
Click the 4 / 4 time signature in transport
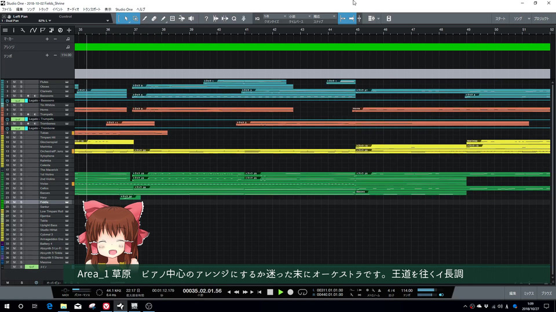391,291
